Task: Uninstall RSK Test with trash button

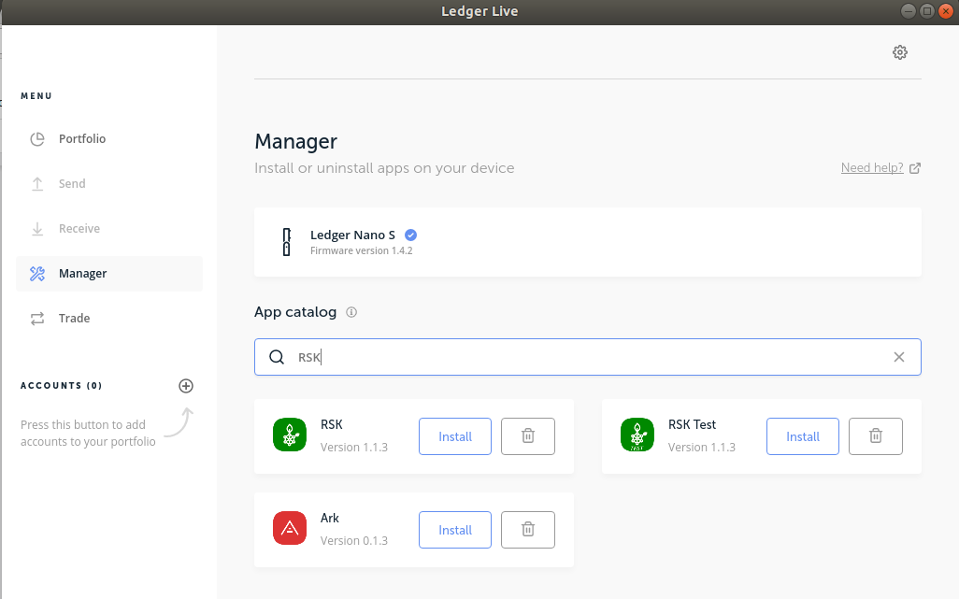Action: click(875, 436)
